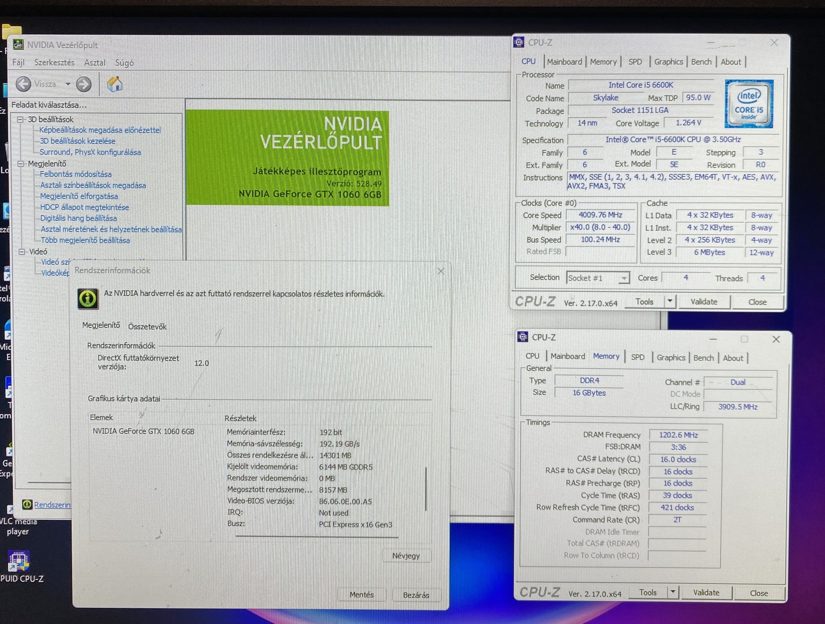This screenshot has width=825, height=624.
Task: Click Close button in lower CPU-Z window
Action: [759, 593]
